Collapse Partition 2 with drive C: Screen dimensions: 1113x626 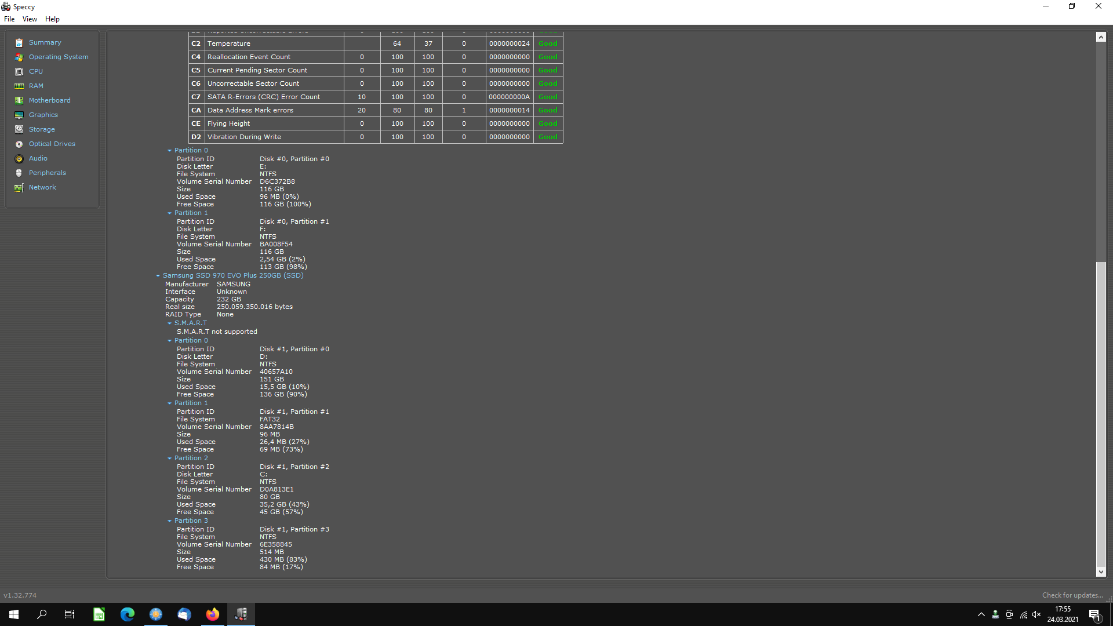[169, 458]
